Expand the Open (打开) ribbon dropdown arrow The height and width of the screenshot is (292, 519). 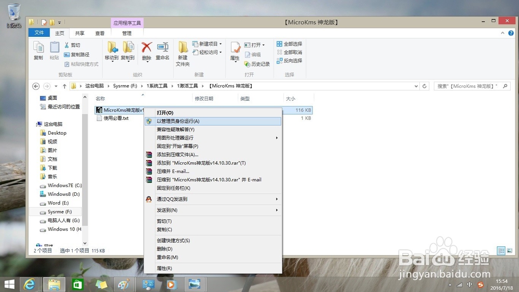point(264,45)
